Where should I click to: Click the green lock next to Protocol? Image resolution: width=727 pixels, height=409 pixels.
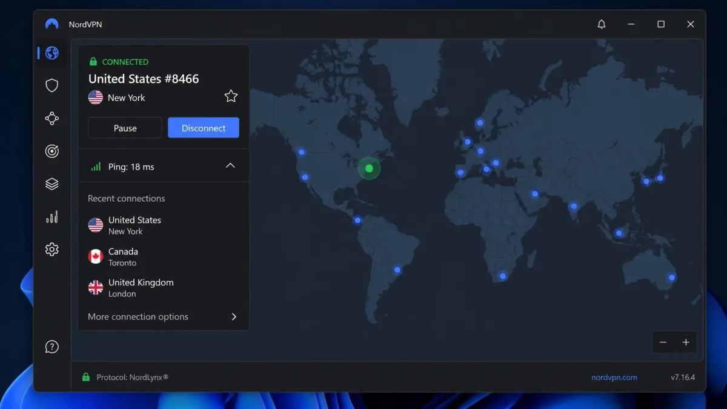86,377
